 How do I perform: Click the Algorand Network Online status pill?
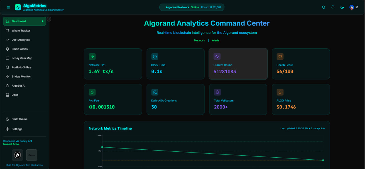(x=192, y=7)
